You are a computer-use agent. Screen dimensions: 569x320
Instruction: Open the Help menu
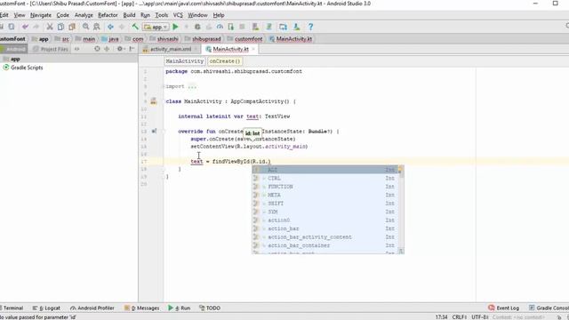click(219, 15)
